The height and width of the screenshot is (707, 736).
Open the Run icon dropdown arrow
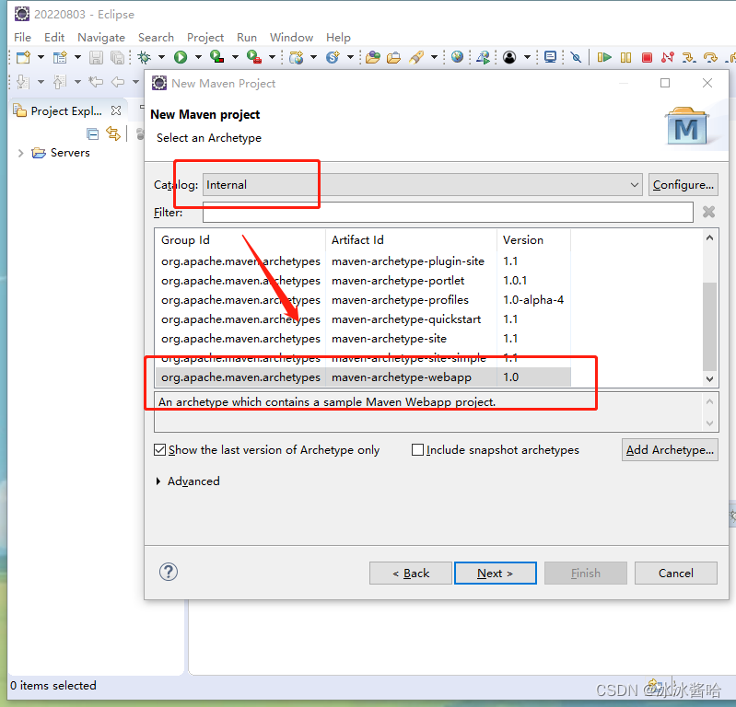tap(198, 57)
